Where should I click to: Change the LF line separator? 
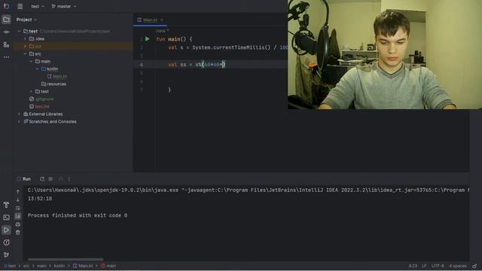(x=424, y=266)
